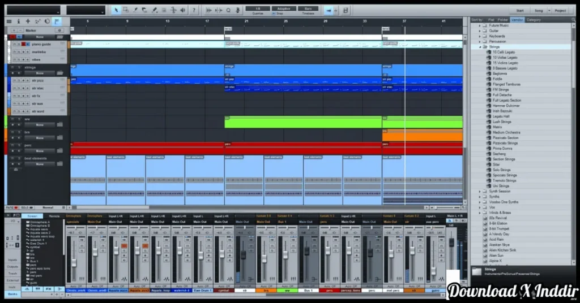The width and height of the screenshot is (580, 303).
Task: Solo the marimba track
Action: (x=19, y=52)
